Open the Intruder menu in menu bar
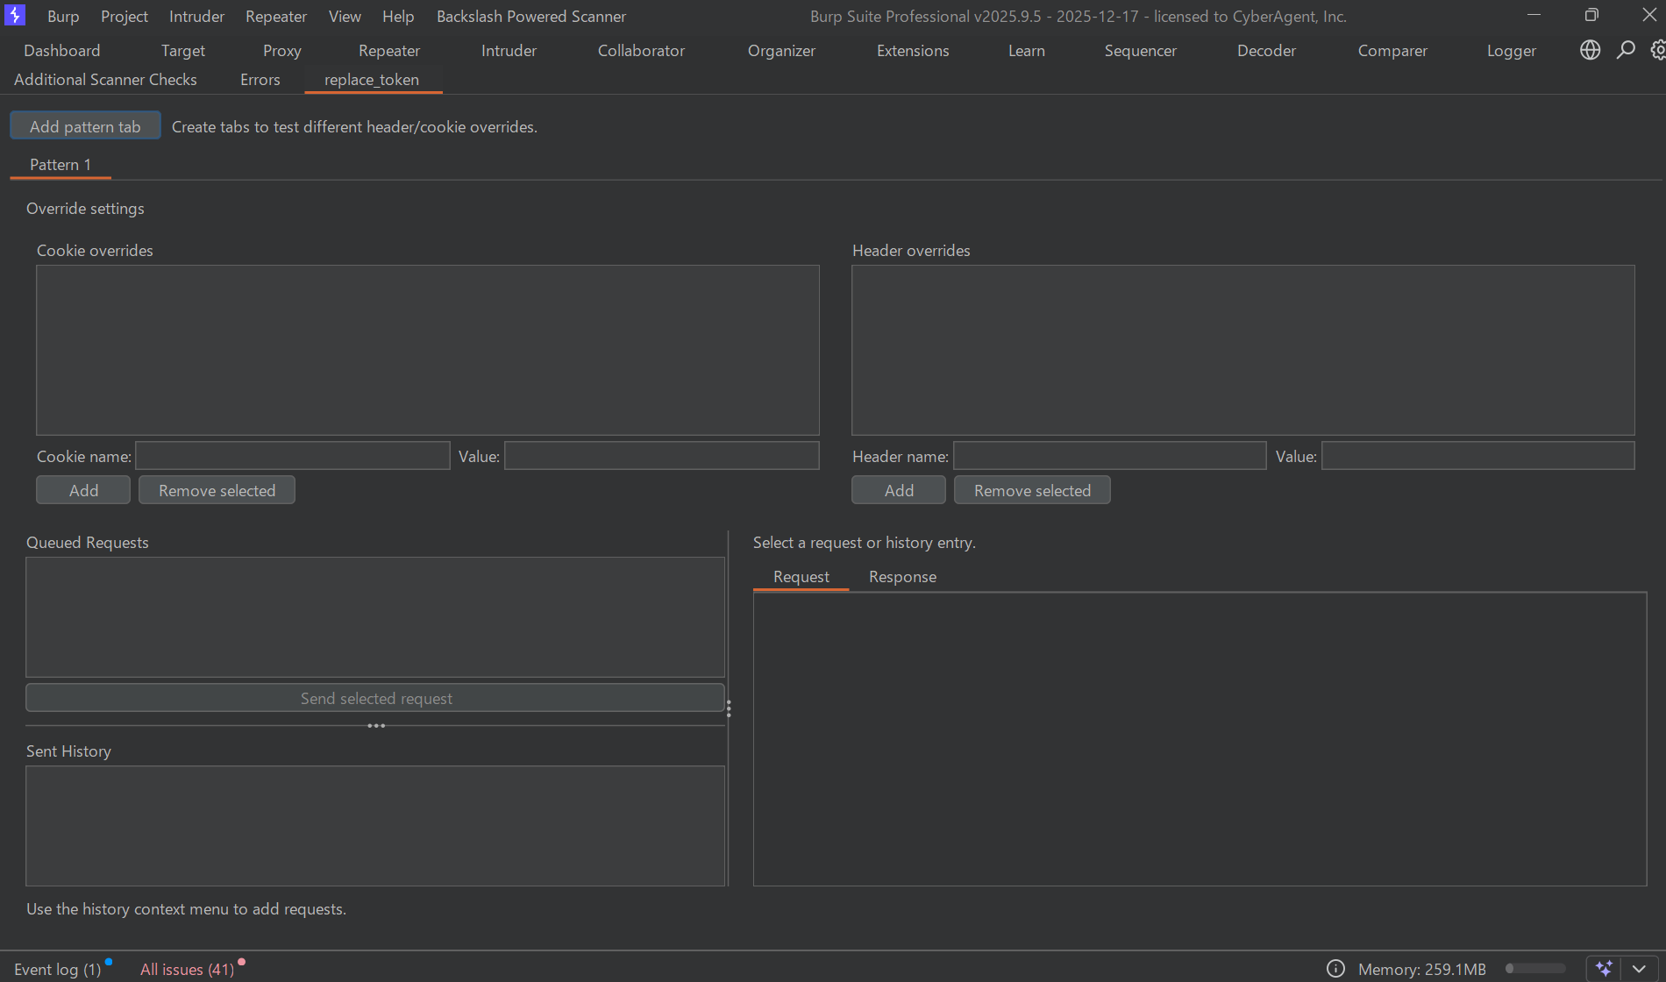Screen dimensions: 1666x982 click(196, 16)
